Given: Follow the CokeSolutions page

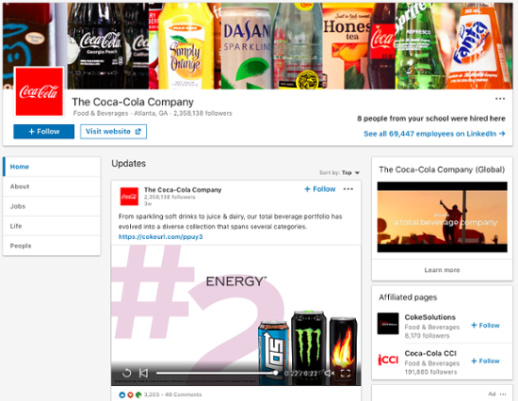Looking at the screenshot, I should 485,326.
